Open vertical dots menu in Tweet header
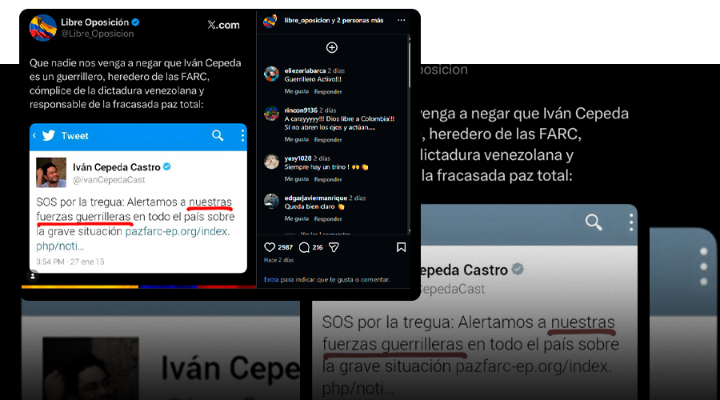 tap(242, 135)
